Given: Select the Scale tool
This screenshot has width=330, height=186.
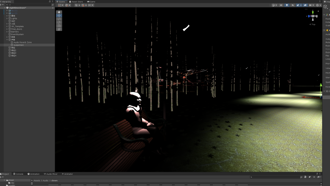Looking at the screenshot, I should point(59,23).
